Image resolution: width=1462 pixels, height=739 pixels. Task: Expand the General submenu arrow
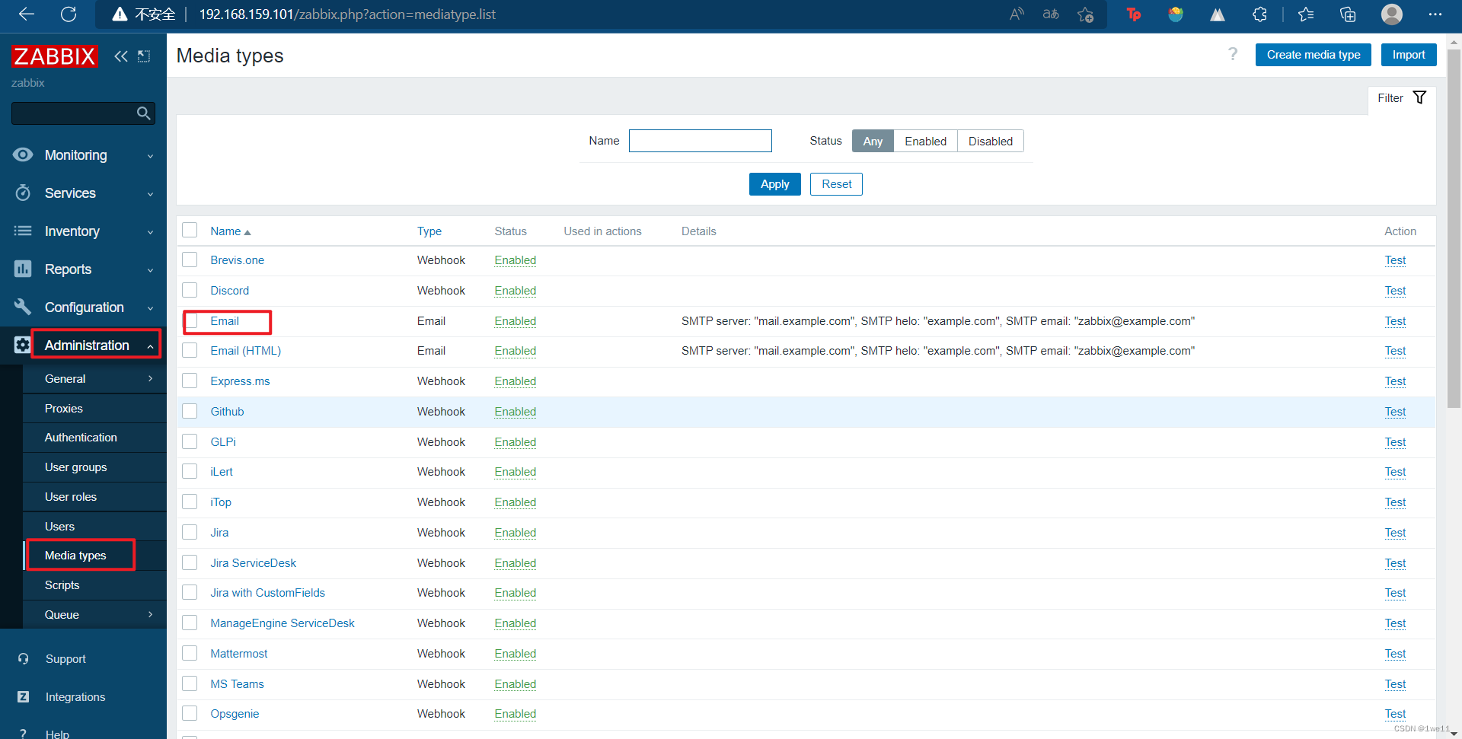pyautogui.click(x=150, y=378)
